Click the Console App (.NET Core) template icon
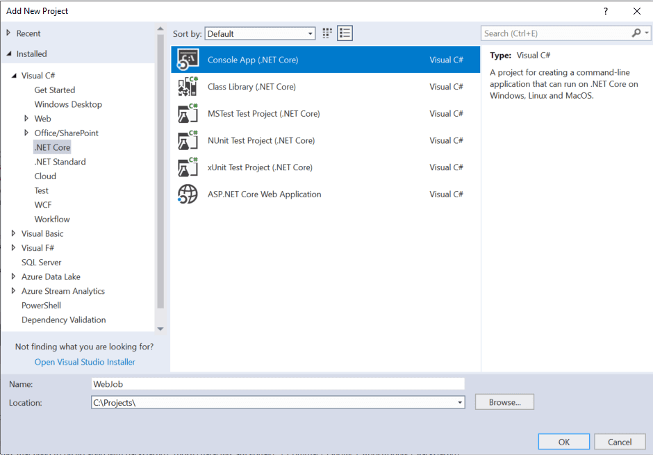The height and width of the screenshot is (455, 653). pyautogui.click(x=188, y=60)
